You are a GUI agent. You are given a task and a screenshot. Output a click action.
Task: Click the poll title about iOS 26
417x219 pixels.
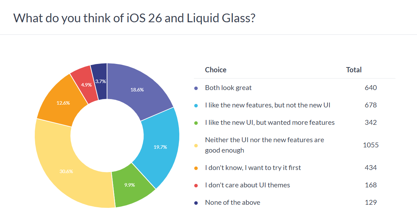point(134,18)
